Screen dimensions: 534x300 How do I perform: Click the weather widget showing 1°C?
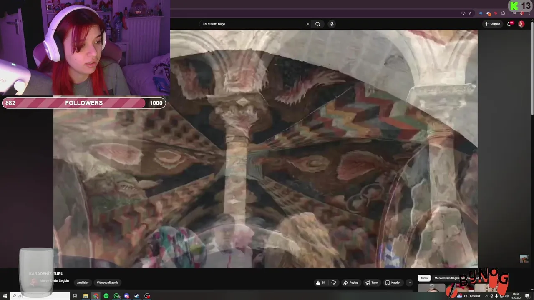(469, 296)
